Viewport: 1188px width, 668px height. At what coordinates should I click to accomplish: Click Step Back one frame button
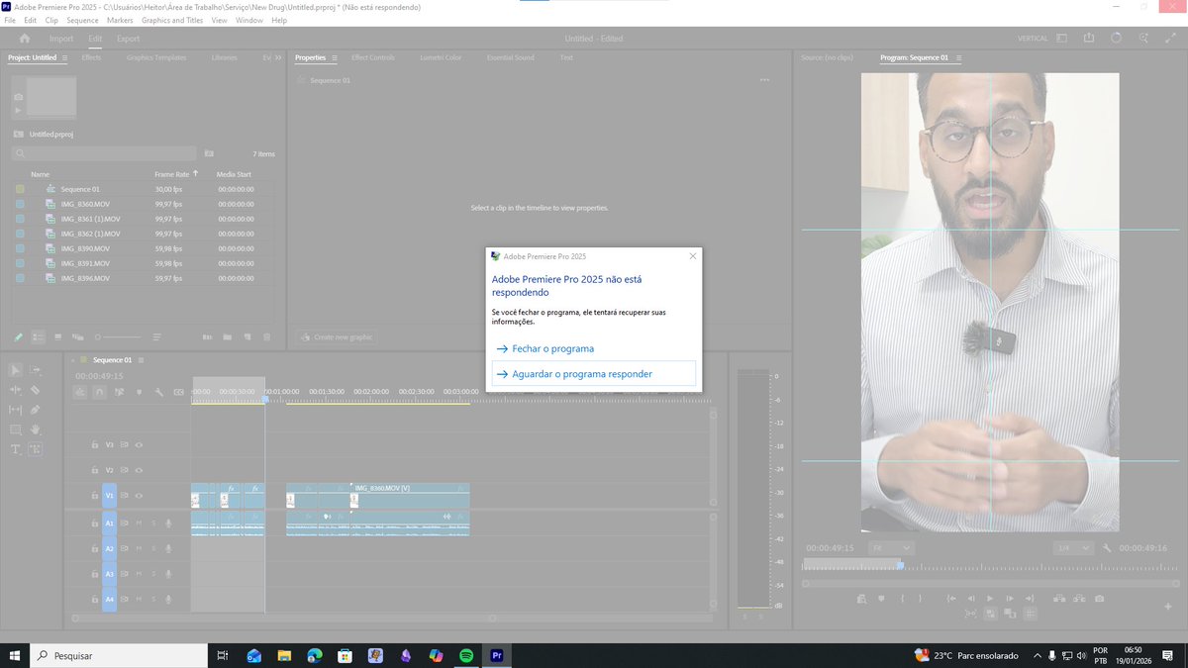pos(971,598)
